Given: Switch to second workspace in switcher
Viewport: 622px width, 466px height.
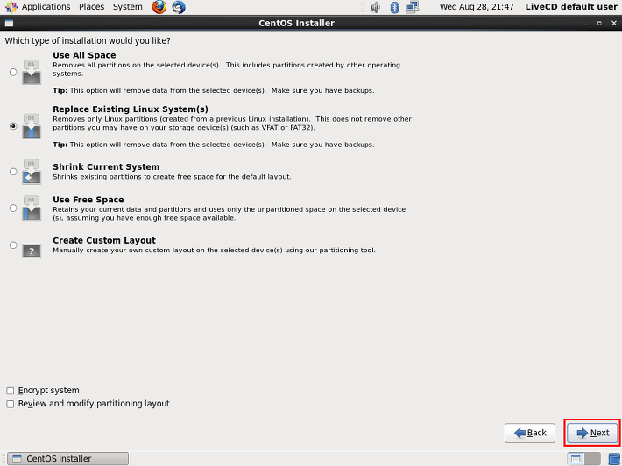Looking at the screenshot, I should [592, 459].
